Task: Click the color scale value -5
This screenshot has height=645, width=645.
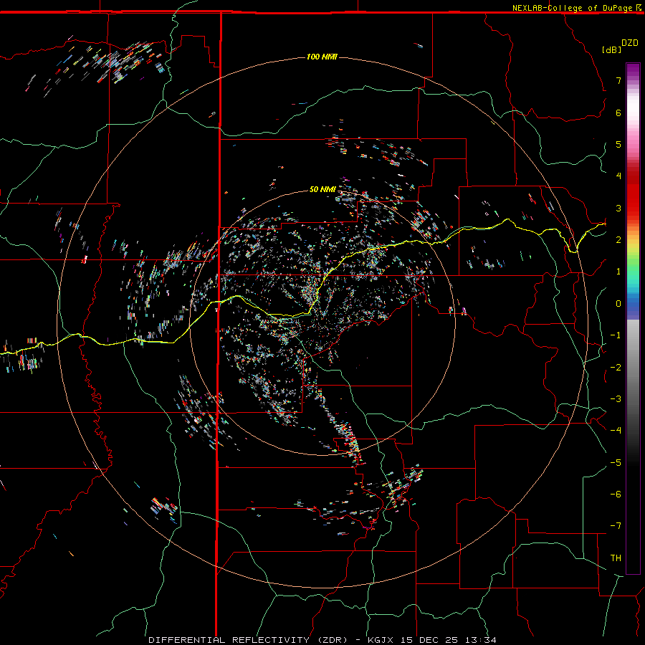Action: [616, 463]
